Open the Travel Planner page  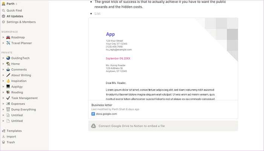[21, 43]
